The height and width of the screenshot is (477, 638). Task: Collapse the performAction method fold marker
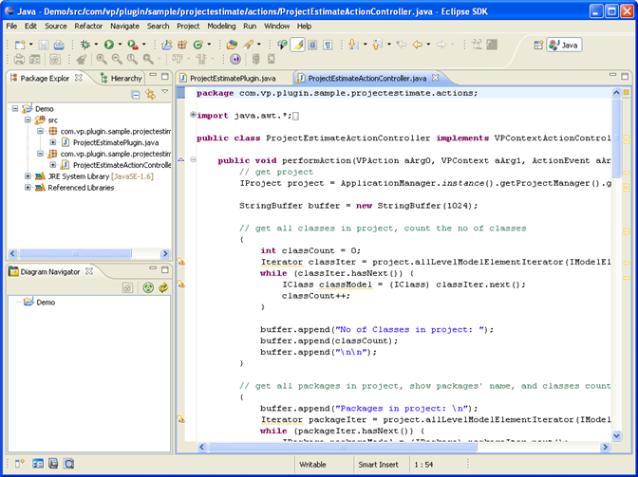click(194, 160)
